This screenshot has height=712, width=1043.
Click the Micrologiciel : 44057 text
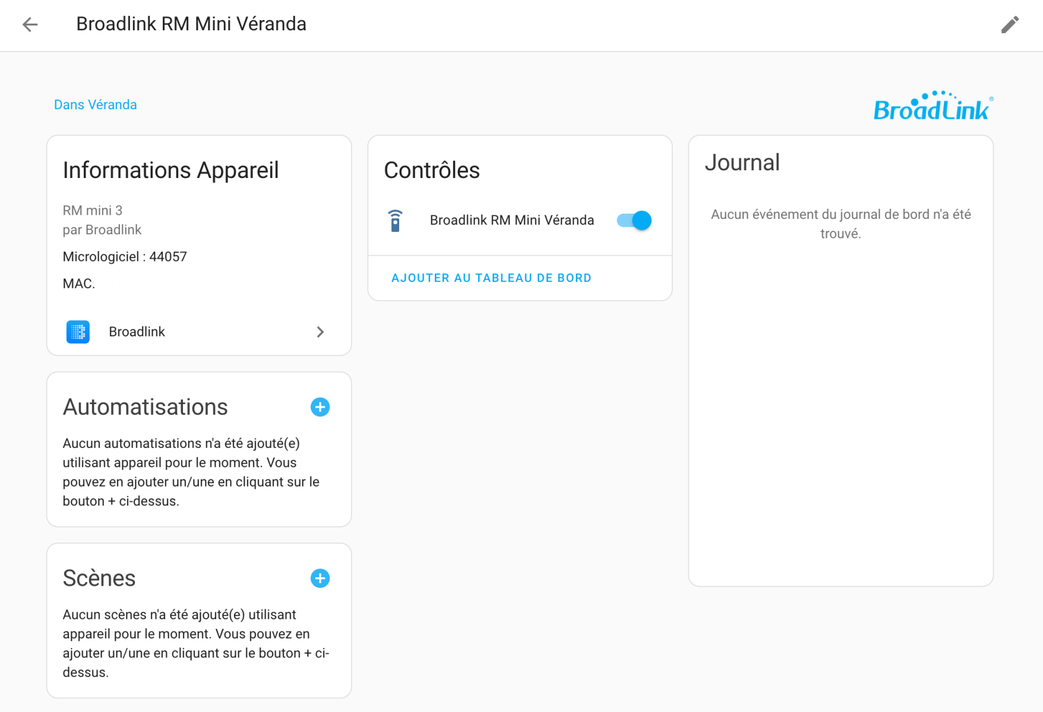pos(125,257)
